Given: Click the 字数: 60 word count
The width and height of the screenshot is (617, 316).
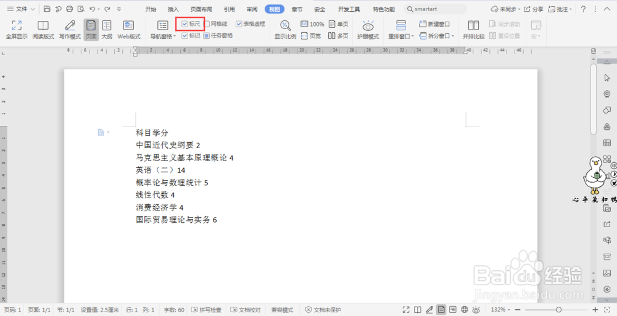Looking at the screenshot, I should pos(173,310).
